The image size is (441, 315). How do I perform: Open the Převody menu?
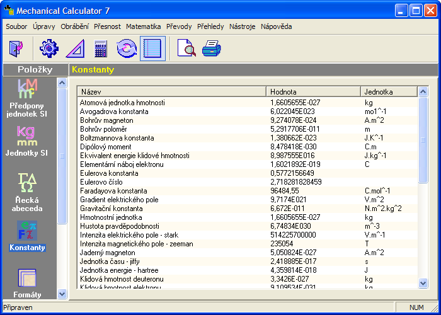pyautogui.click(x=179, y=26)
